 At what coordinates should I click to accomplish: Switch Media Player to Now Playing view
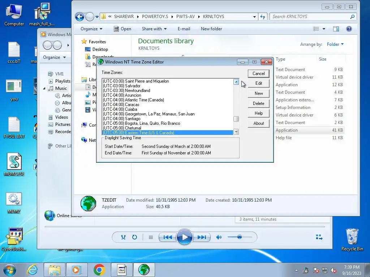319,237
